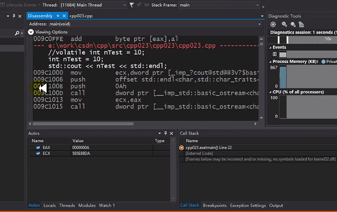Open the Autos panel window position dropdown

[160, 133]
